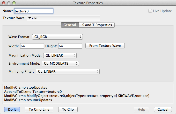
Task: Click into the Height input field
Action: pyautogui.click(x=70, y=46)
